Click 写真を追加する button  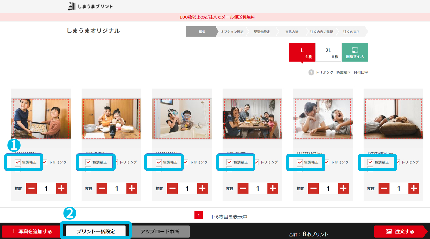[x=31, y=231]
